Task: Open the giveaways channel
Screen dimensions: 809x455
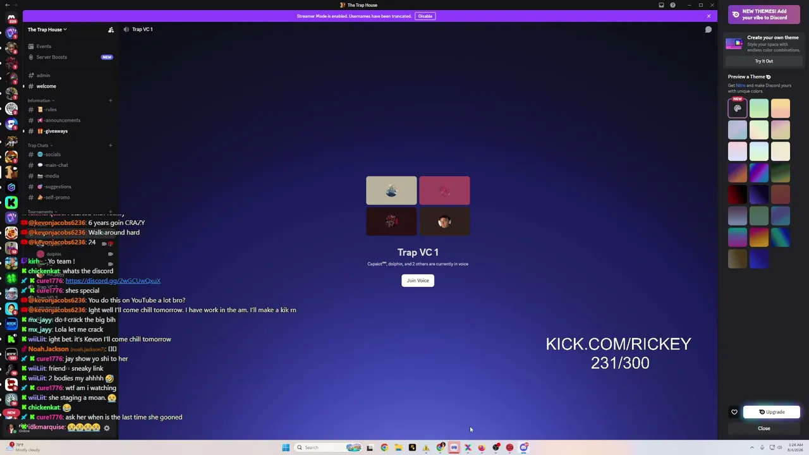Action: click(70, 131)
